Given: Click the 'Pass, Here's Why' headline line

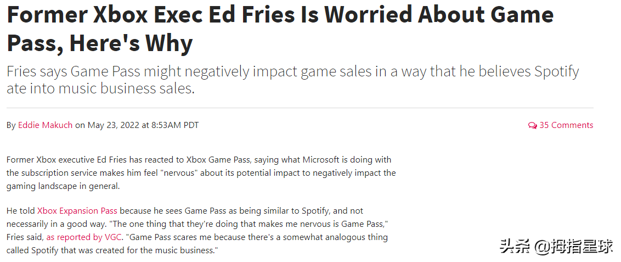Looking at the screenshot, I should [99, 43].
